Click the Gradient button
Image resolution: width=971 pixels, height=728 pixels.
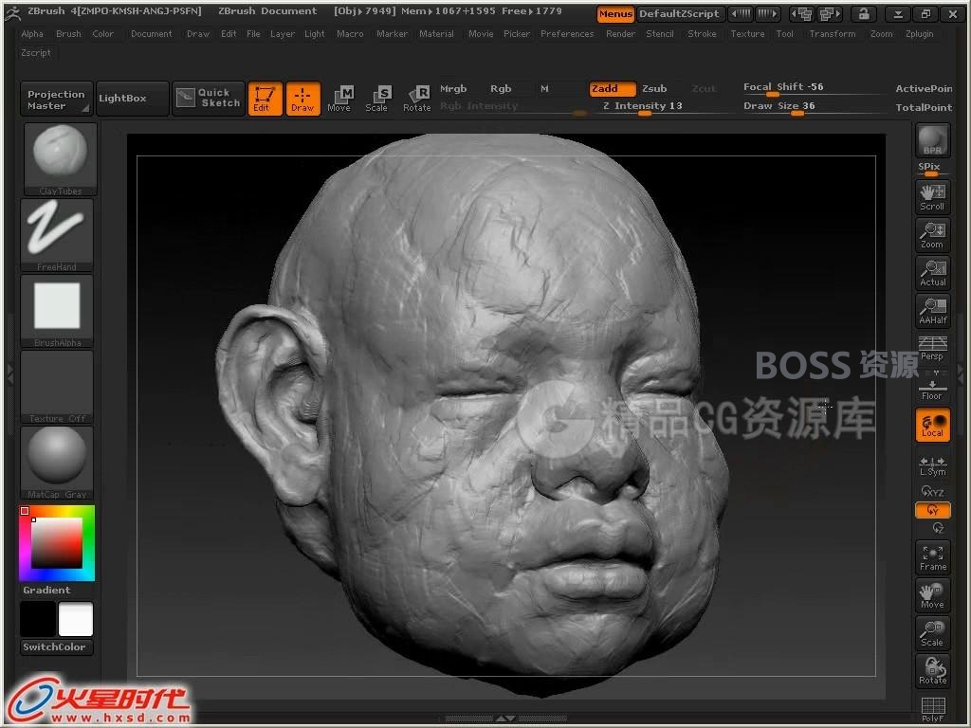point(47,590)
